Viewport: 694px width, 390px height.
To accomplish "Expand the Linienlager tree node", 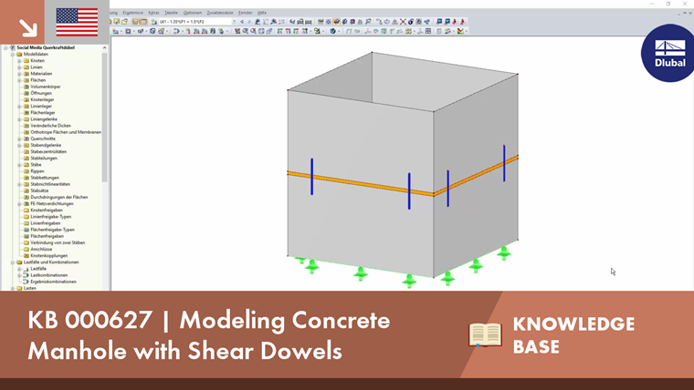I will [19, 107].
